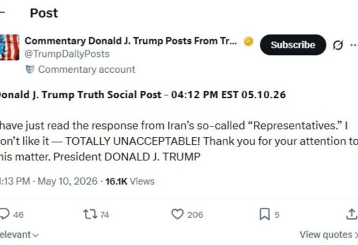Click the 16.1K Views count
The image size is (358, 245).
(x=130, y=181)
